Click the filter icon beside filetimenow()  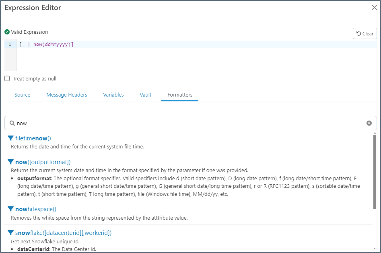tap(11, 138)
